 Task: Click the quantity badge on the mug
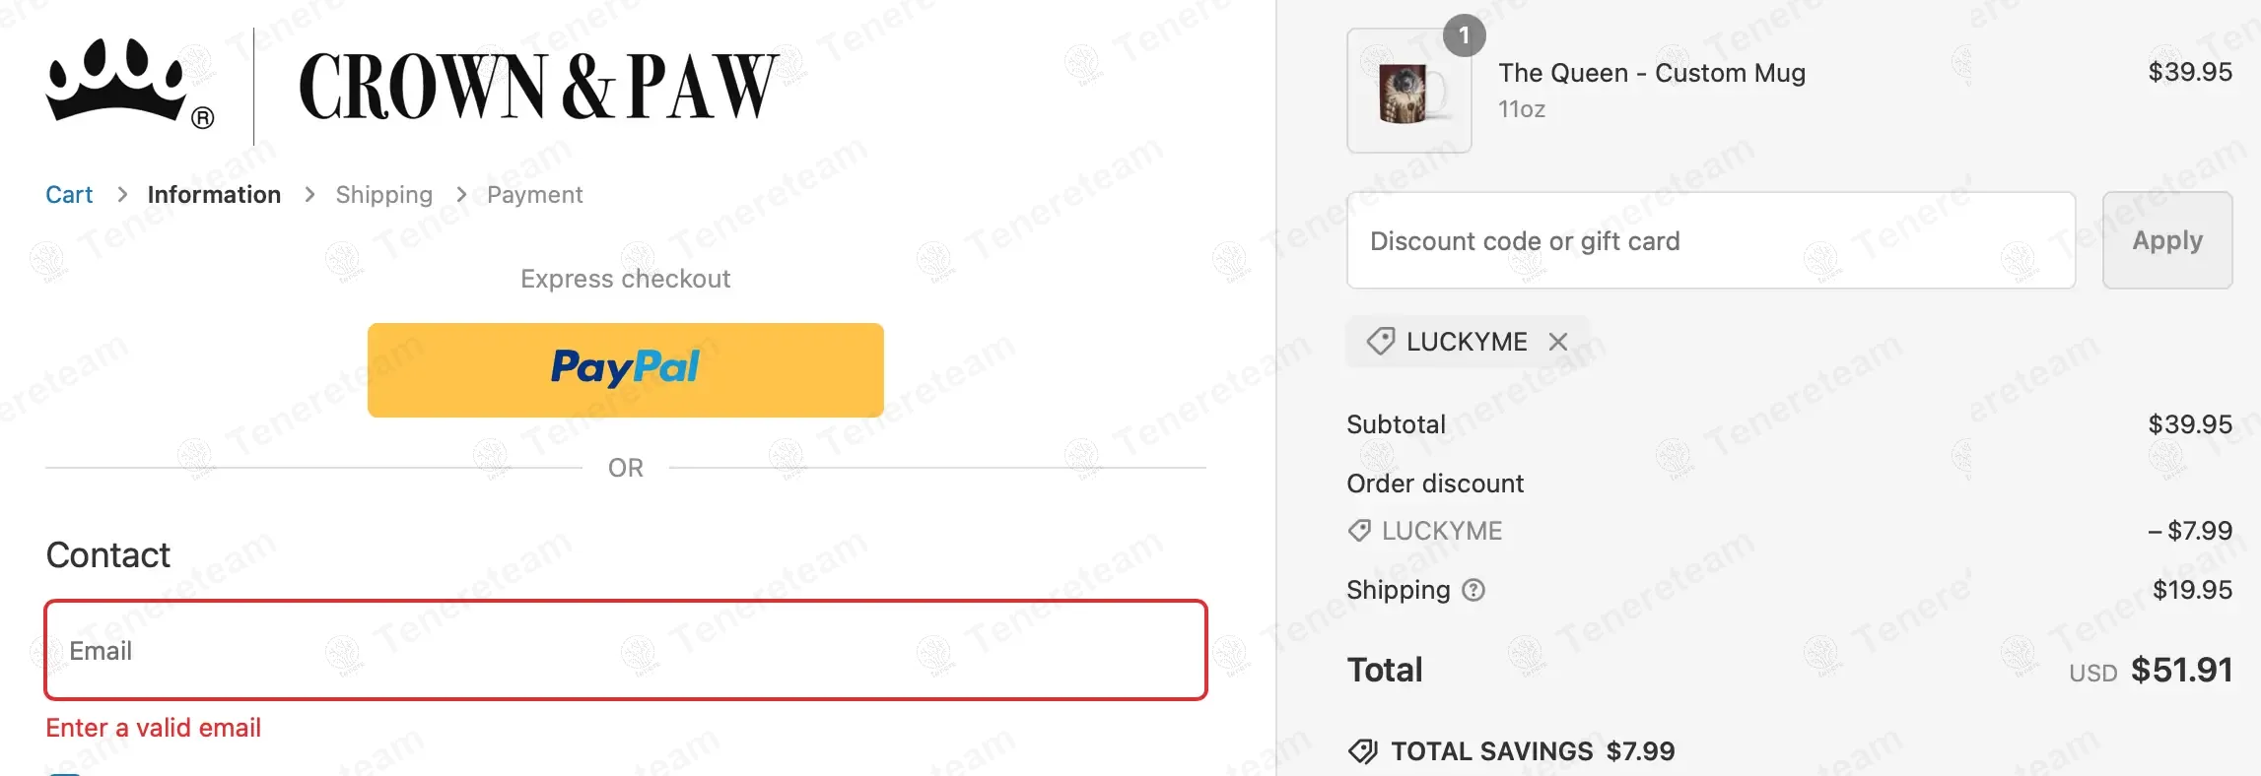pyautogui.click(x=1464, y=36)
